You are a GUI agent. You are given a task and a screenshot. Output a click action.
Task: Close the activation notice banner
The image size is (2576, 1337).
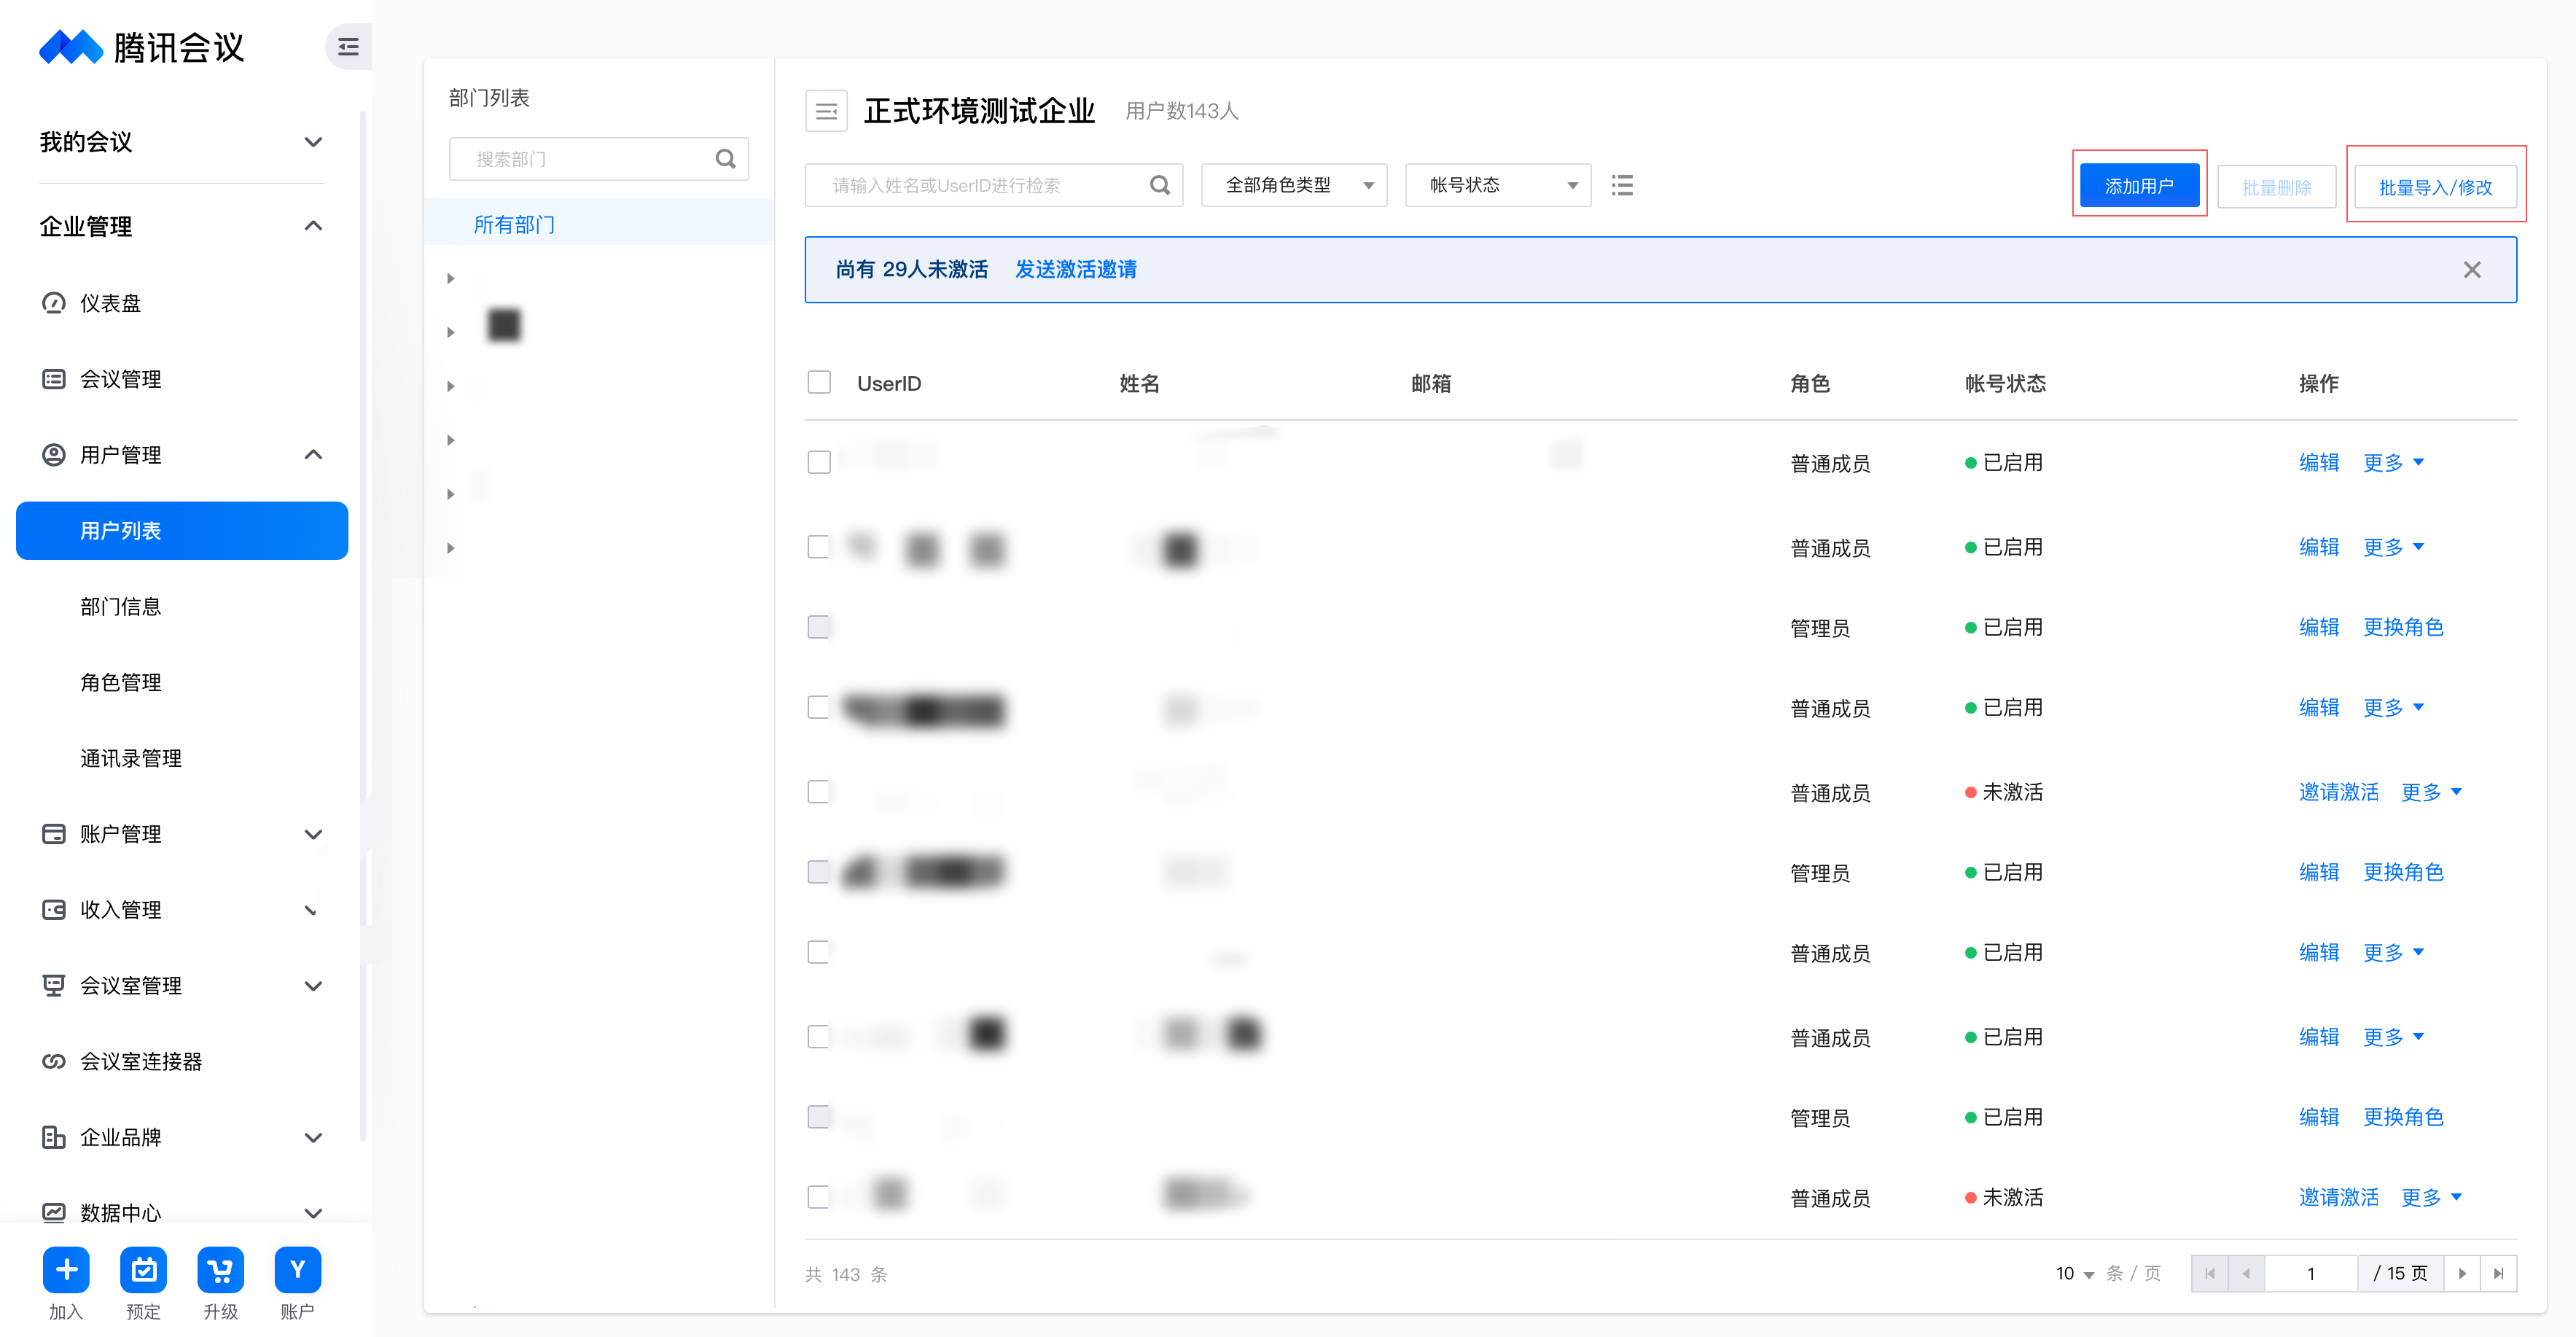click(2471, 270)
